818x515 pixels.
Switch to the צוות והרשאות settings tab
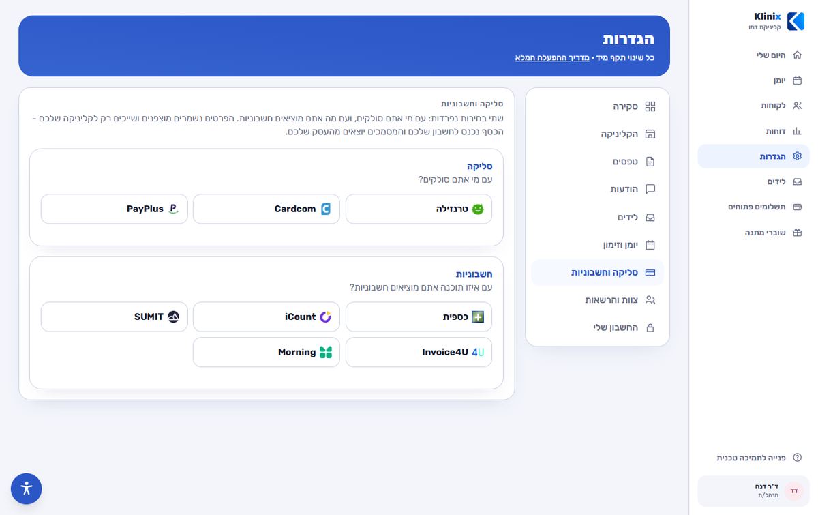click(597, 300)
